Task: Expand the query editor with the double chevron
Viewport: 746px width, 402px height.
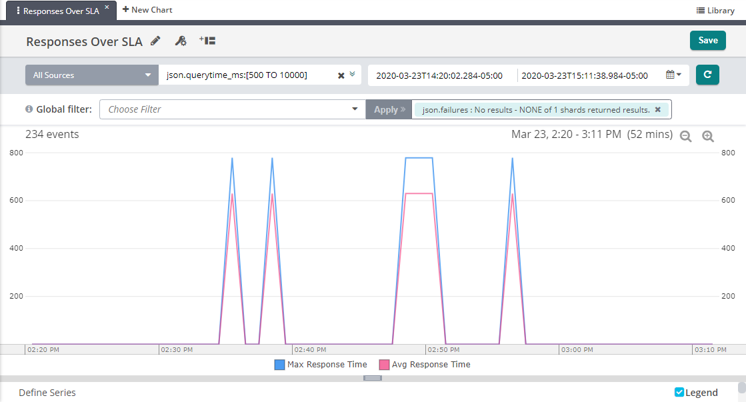Action: coord(353,75)
